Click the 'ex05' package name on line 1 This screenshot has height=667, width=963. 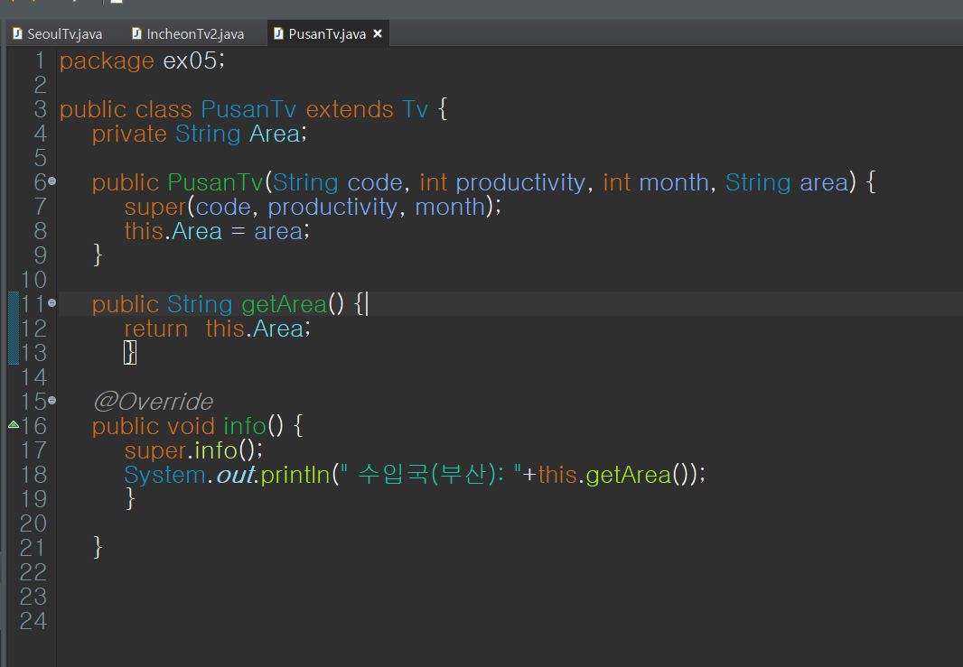click(x=190, y=60)
